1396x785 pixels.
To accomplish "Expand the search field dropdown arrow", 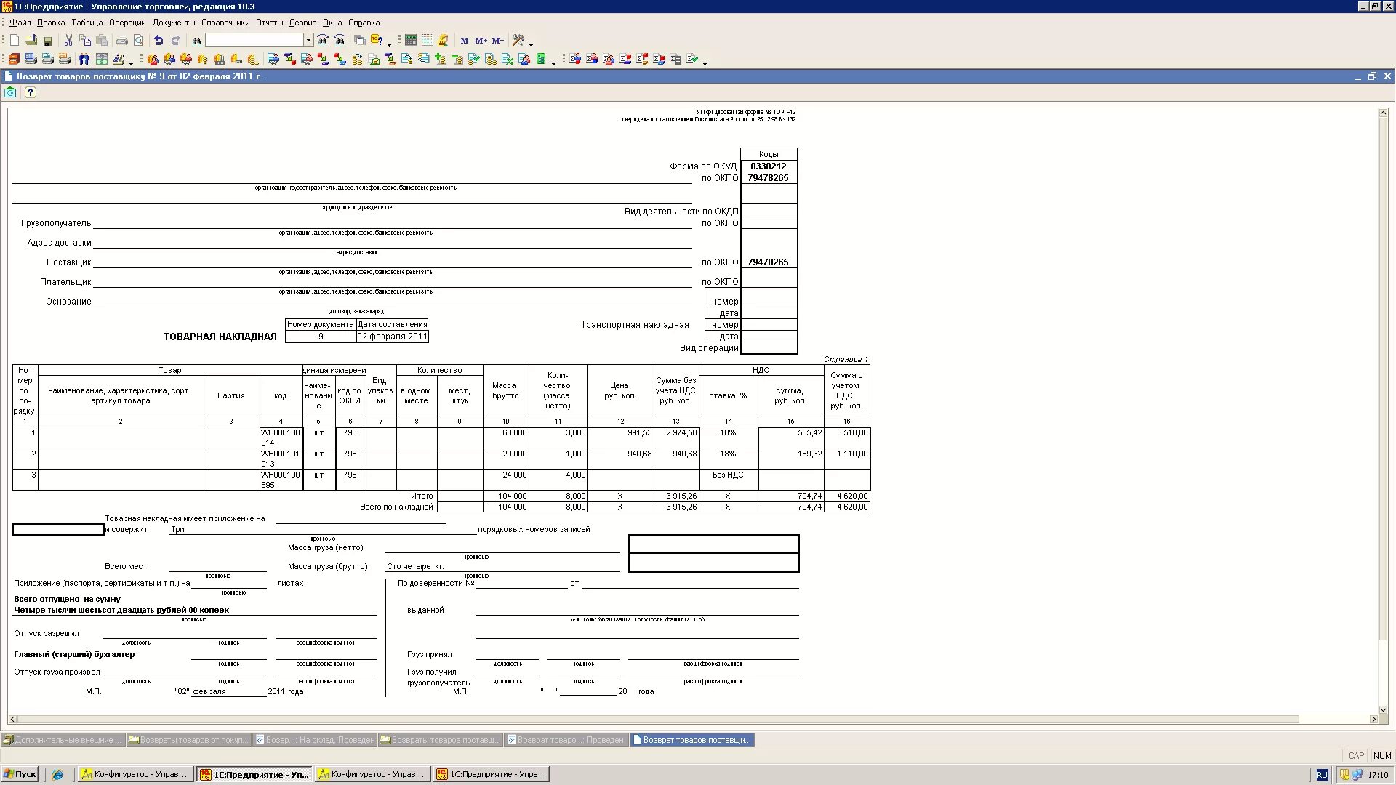I will [308, 40].
